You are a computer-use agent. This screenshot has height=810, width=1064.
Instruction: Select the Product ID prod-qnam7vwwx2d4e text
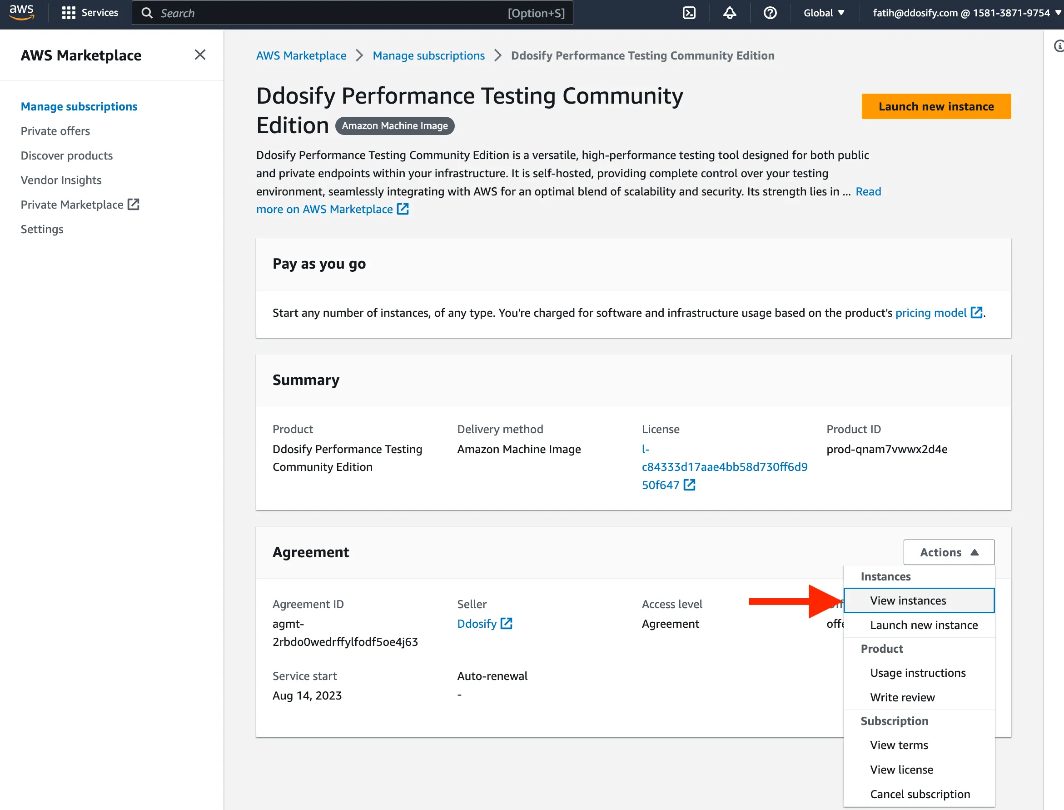(x=887, y=450)
